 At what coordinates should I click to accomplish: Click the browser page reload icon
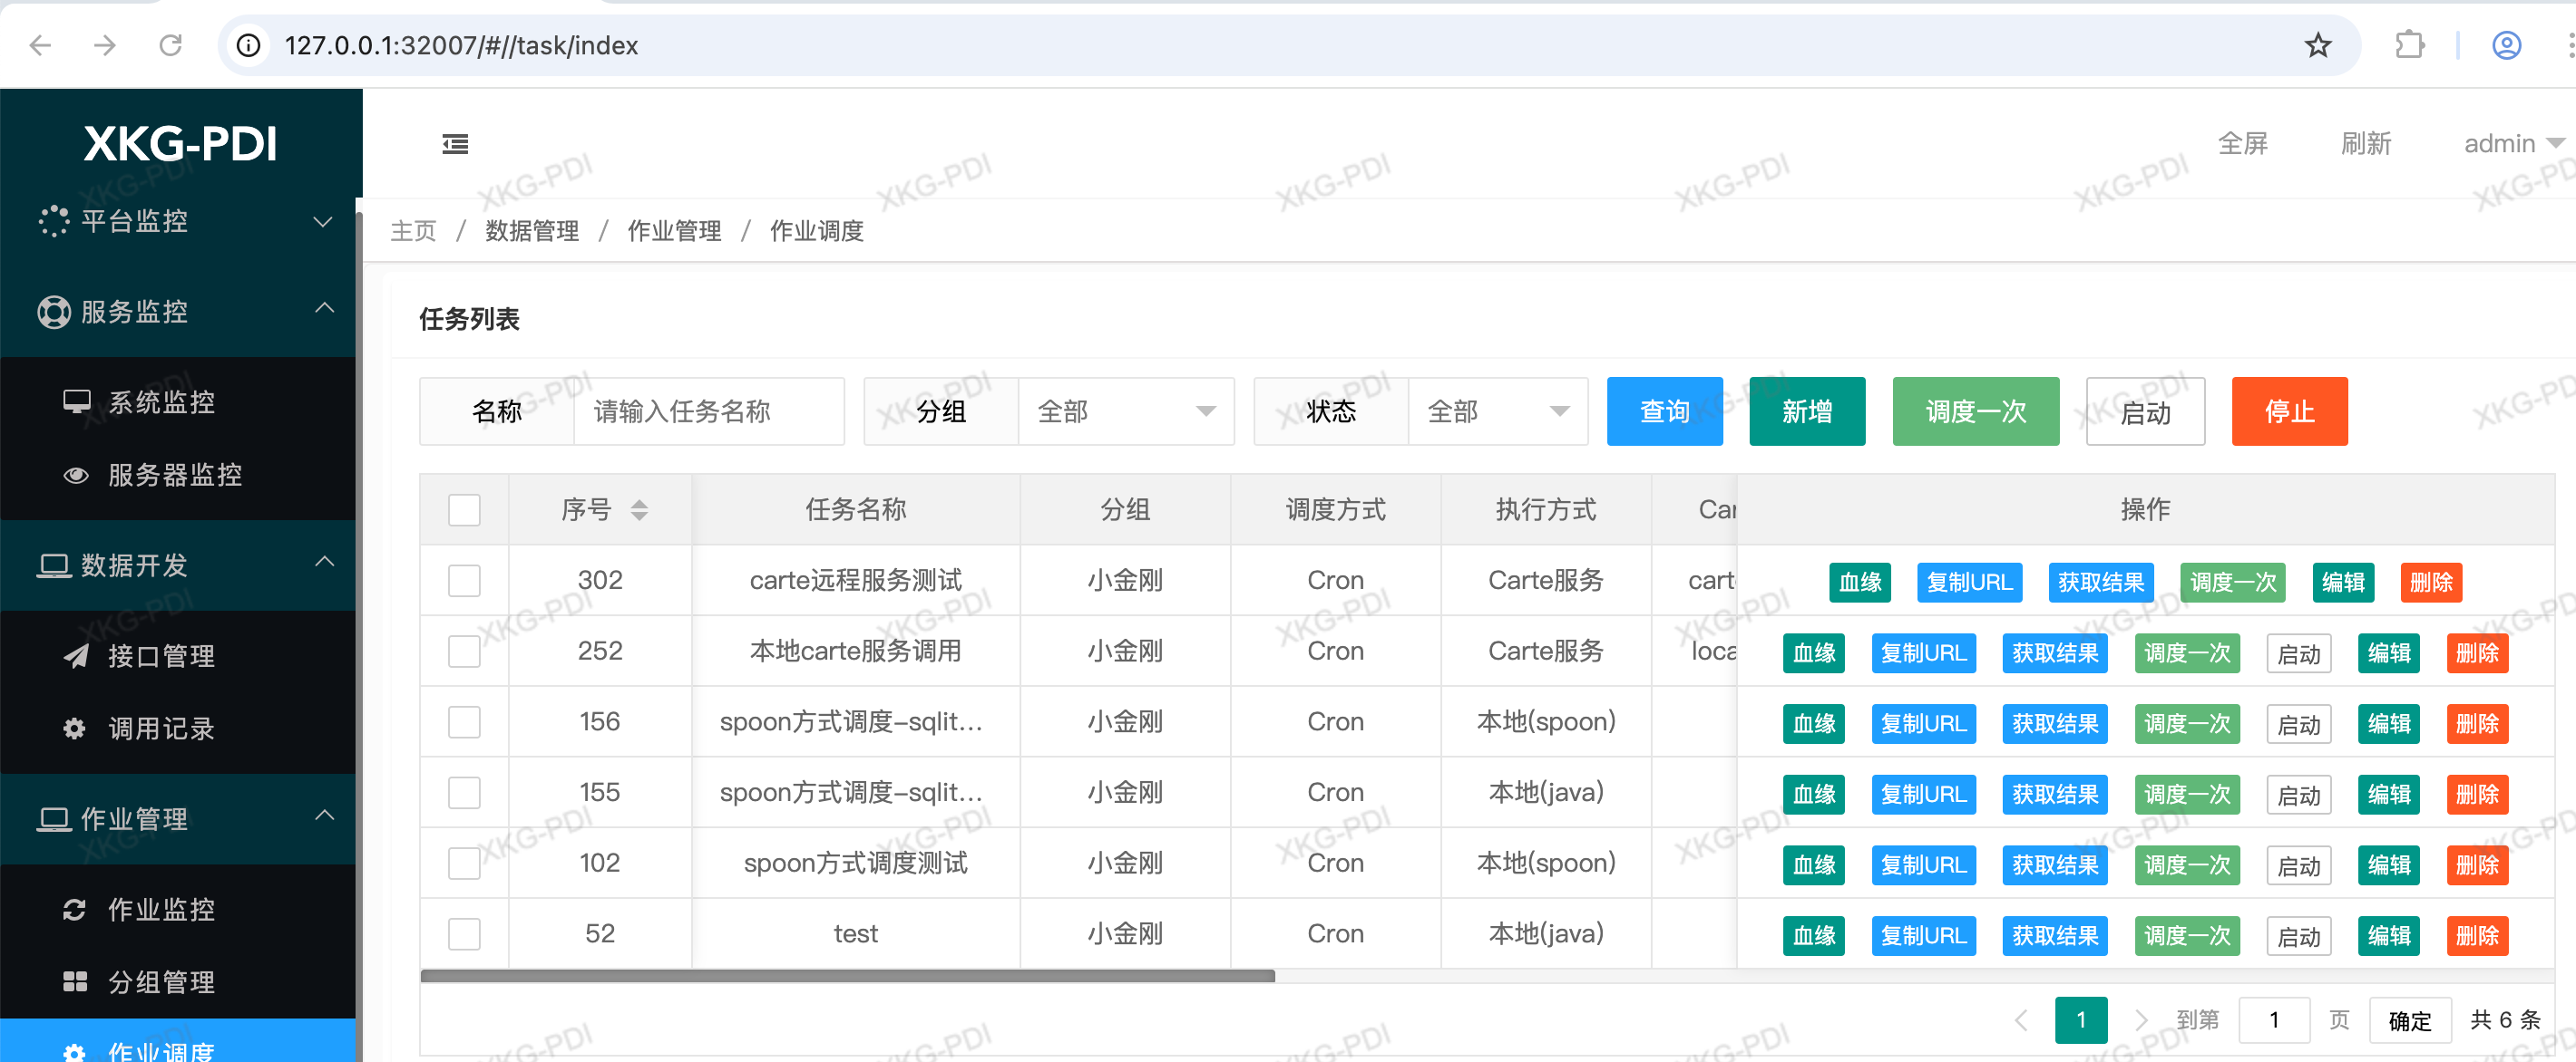(171, 45)
